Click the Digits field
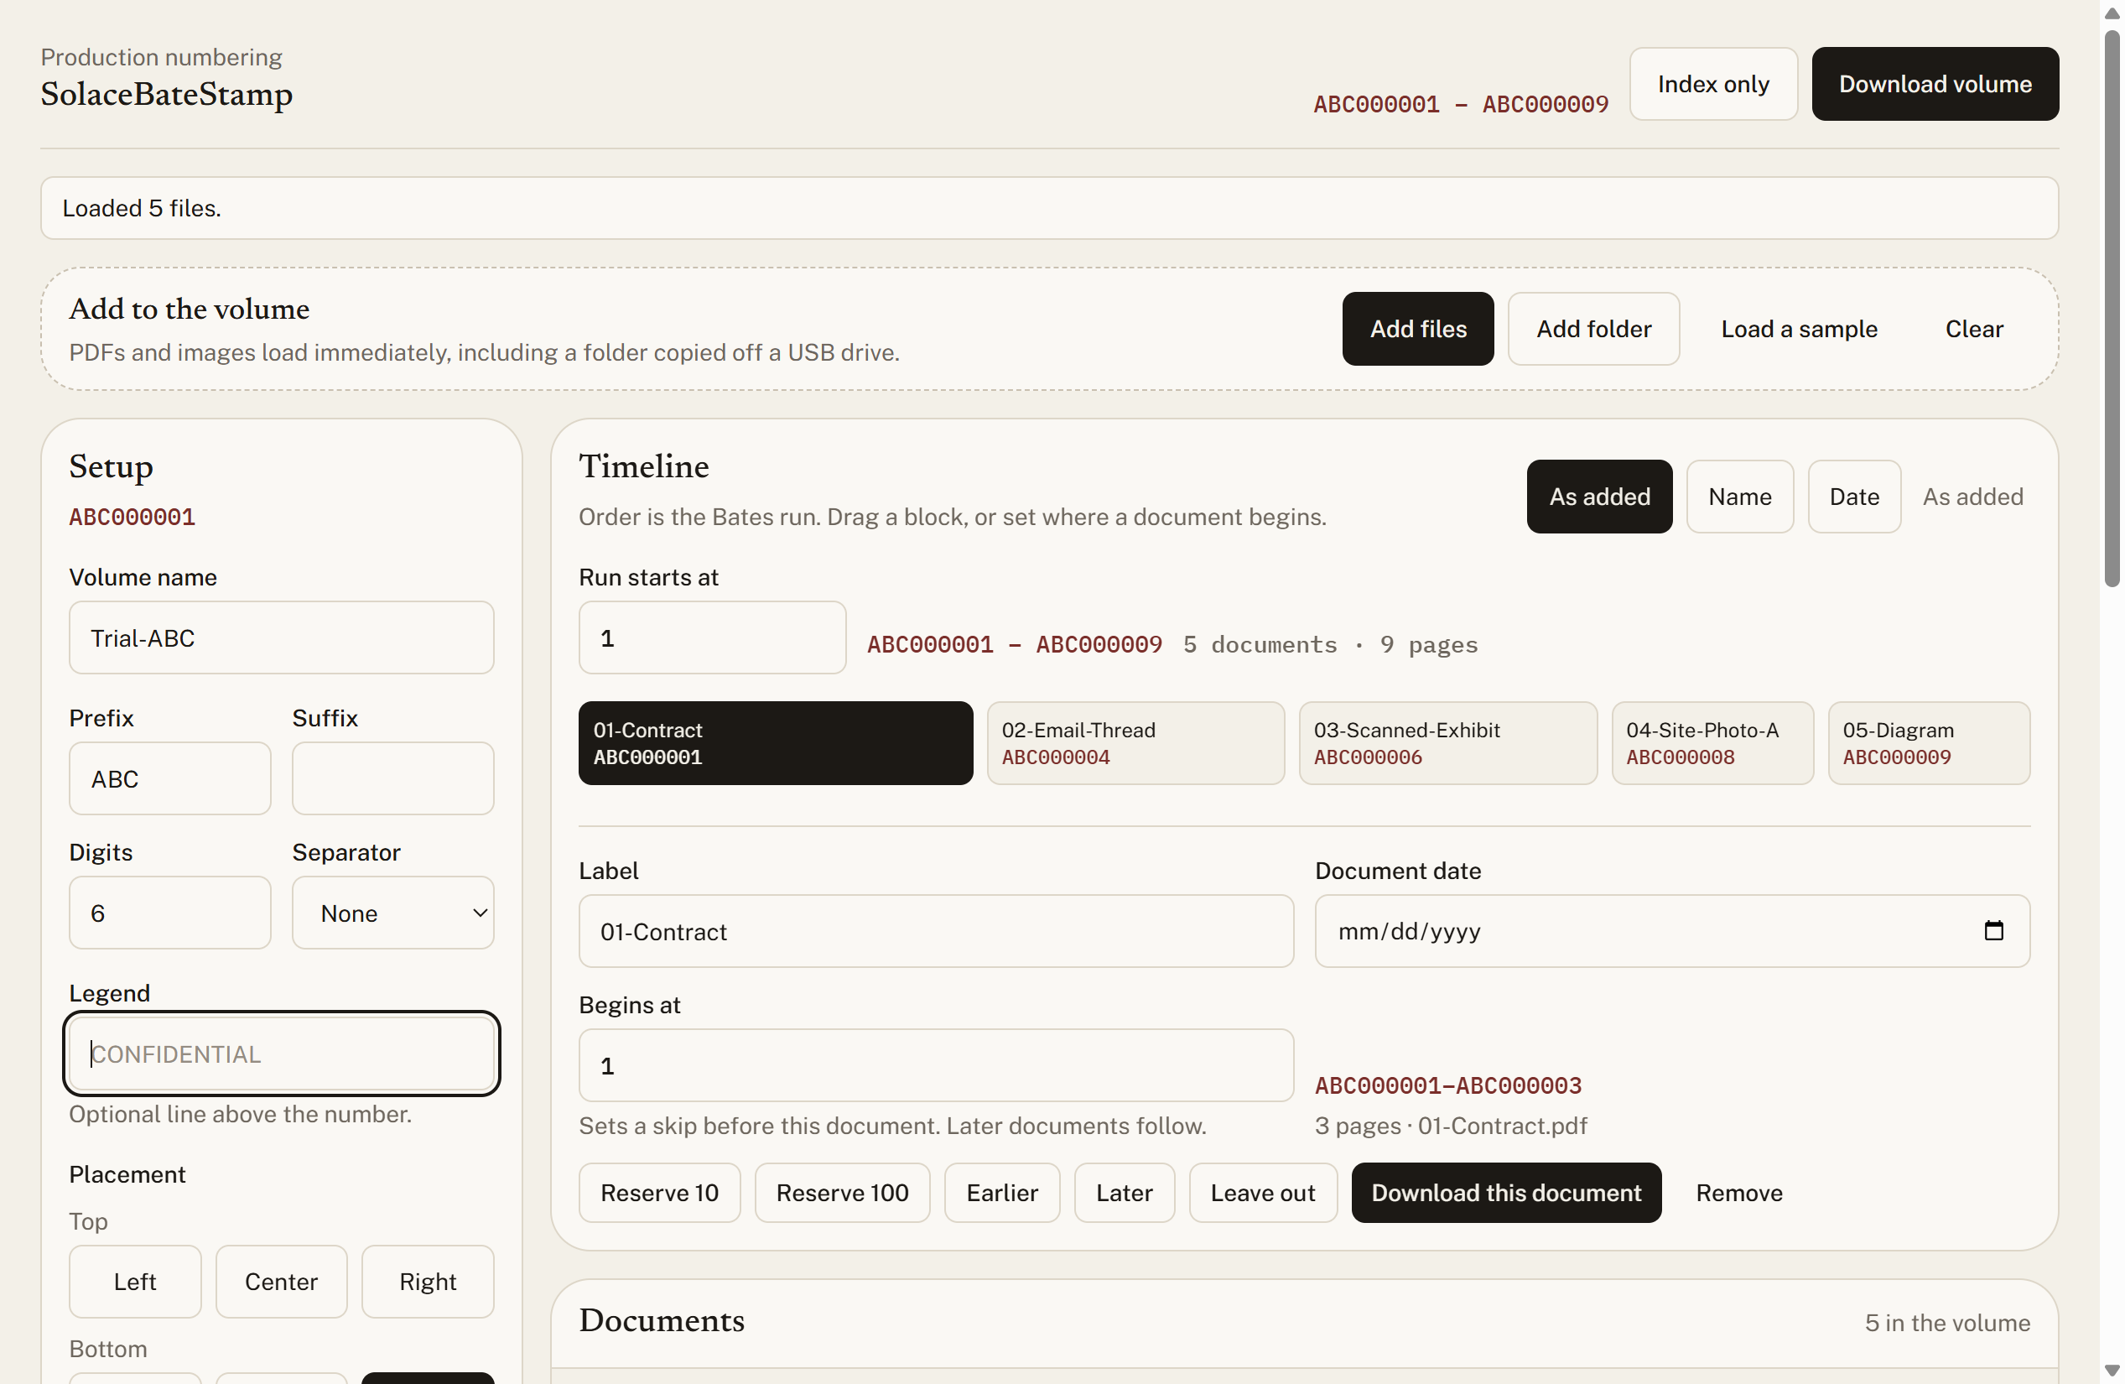2125x1384 pixels. point(169,913)
